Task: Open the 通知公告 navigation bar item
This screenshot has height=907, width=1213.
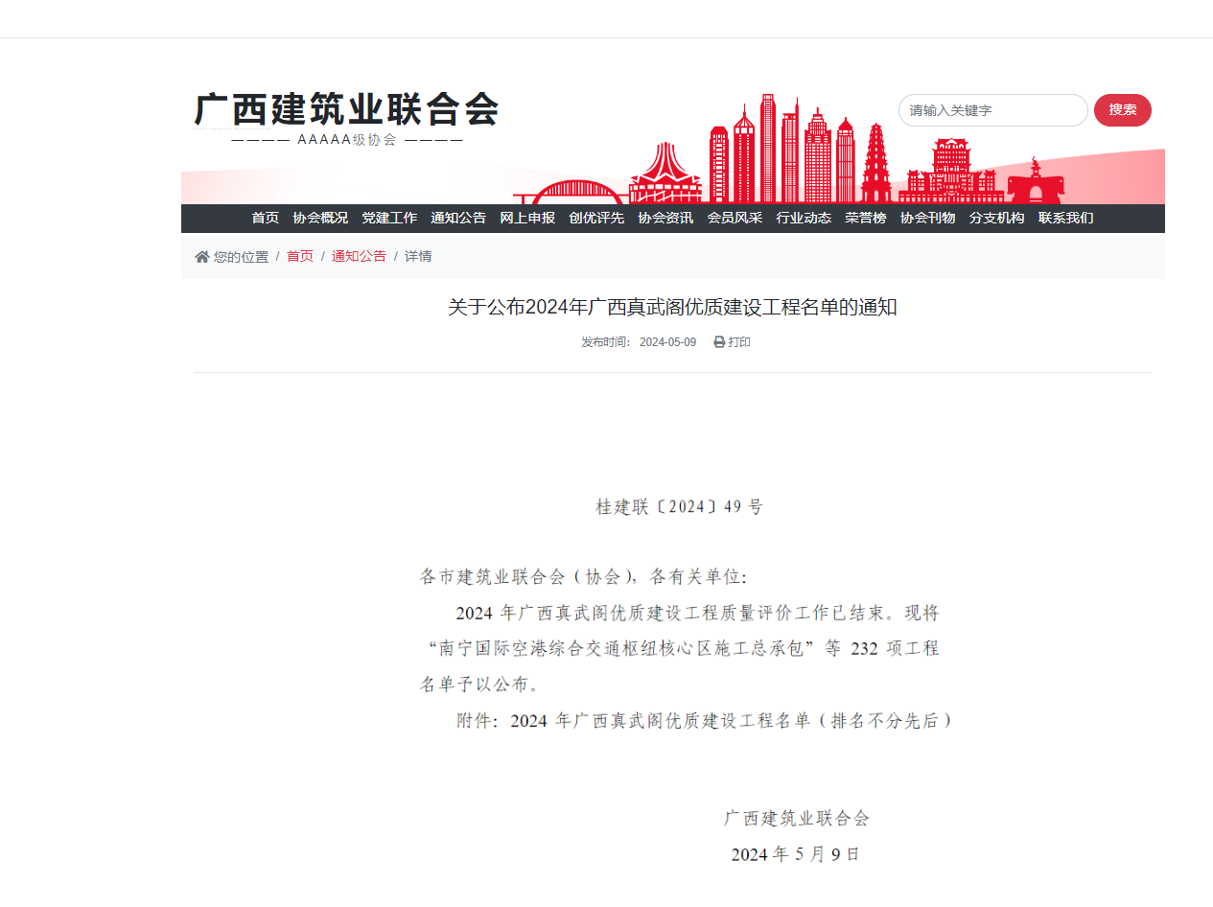Action: click(458, 219)
